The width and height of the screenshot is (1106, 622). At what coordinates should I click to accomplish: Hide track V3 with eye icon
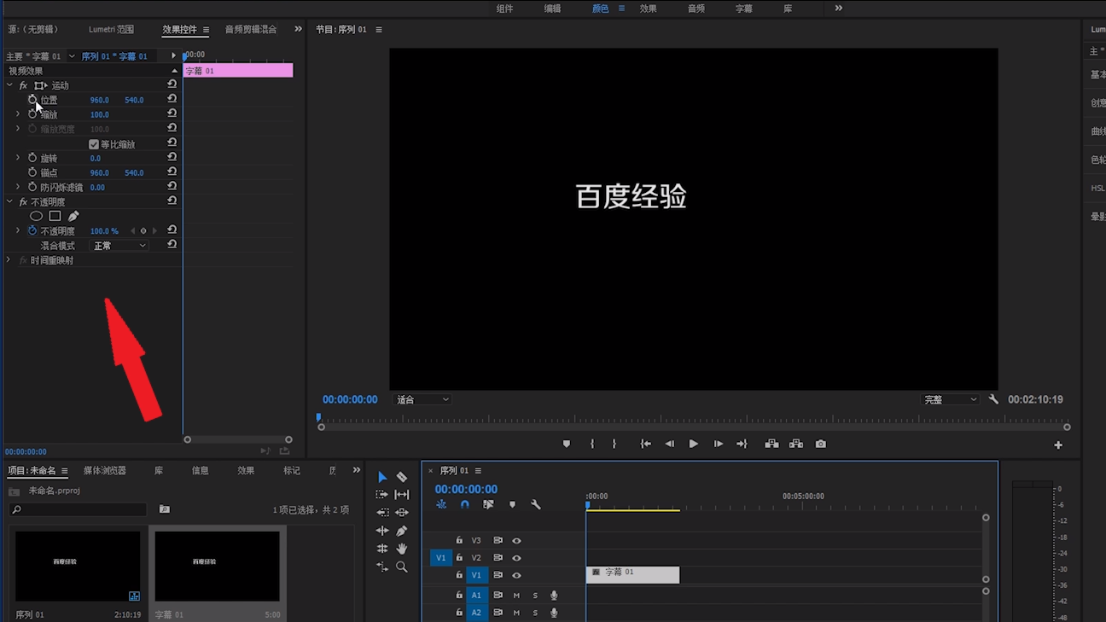(516, 541)
